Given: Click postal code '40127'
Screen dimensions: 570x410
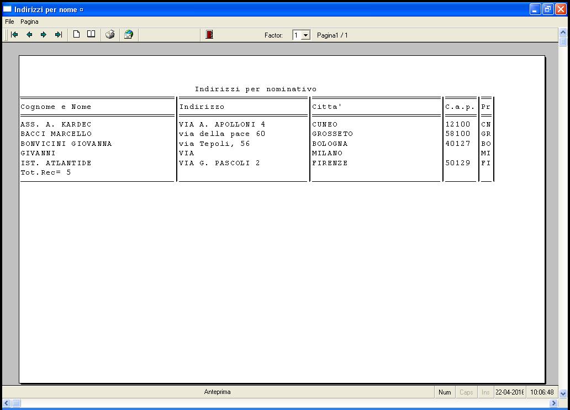Looking at the screenshot, I should tap(458, 144).
